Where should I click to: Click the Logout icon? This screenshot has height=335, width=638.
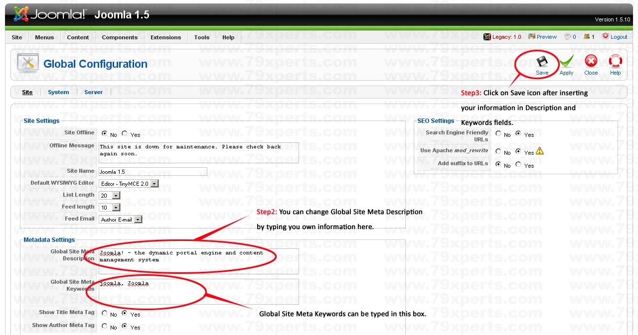click(x=606, y=36)
